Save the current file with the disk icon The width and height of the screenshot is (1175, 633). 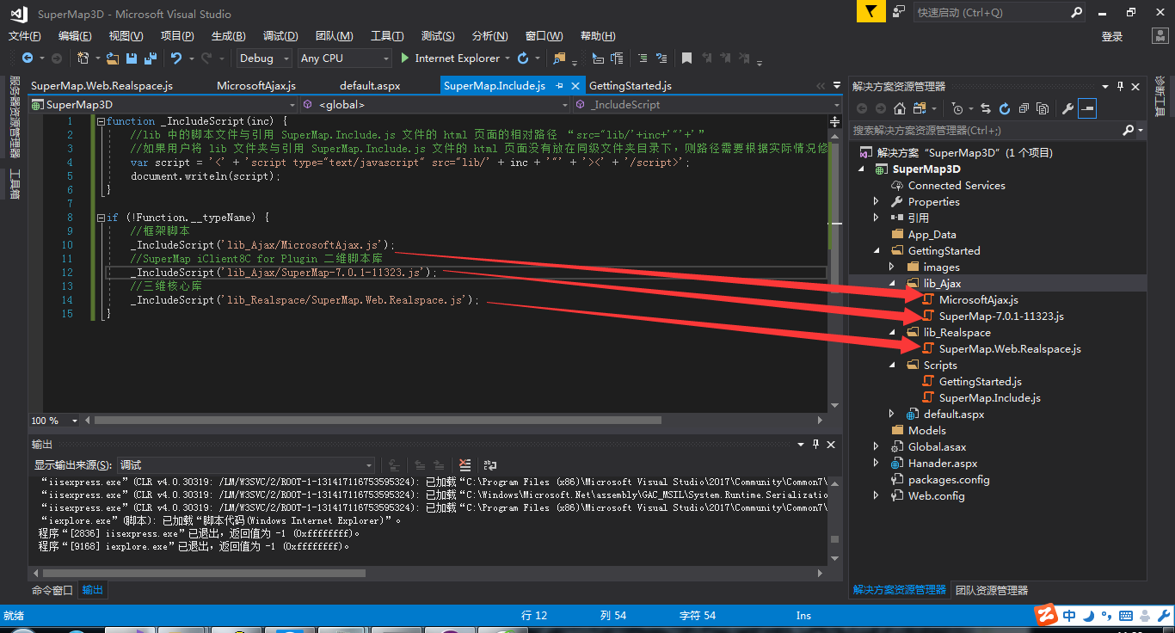(132, 58)
